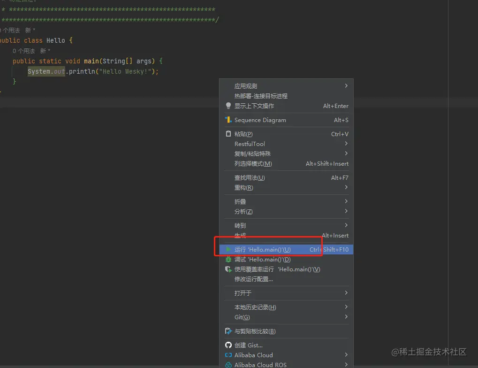Open 修改运行配置... menu item

[x=286, y=279]
